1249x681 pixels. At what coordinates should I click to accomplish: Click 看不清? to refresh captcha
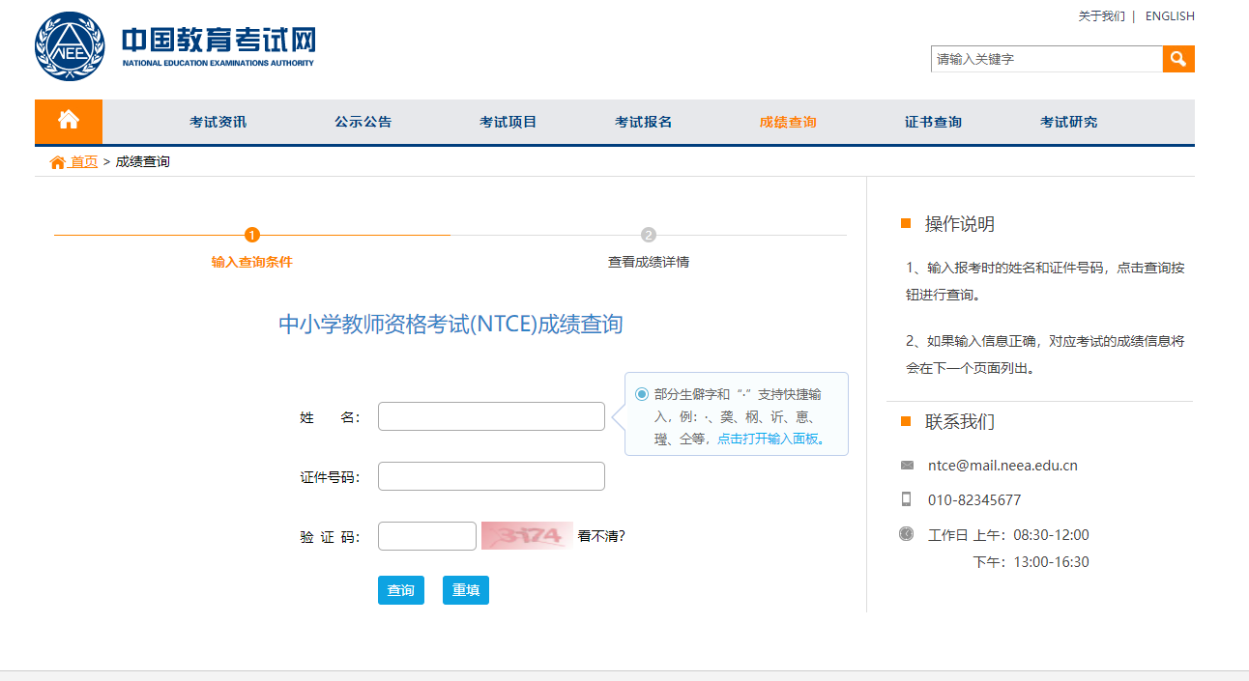(601, 536)
